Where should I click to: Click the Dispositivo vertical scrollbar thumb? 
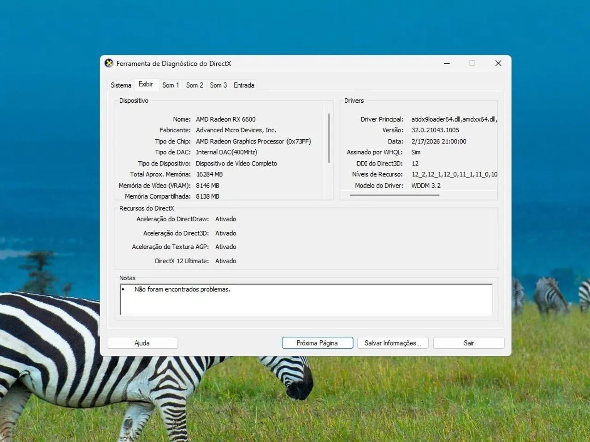coord(329,138)
